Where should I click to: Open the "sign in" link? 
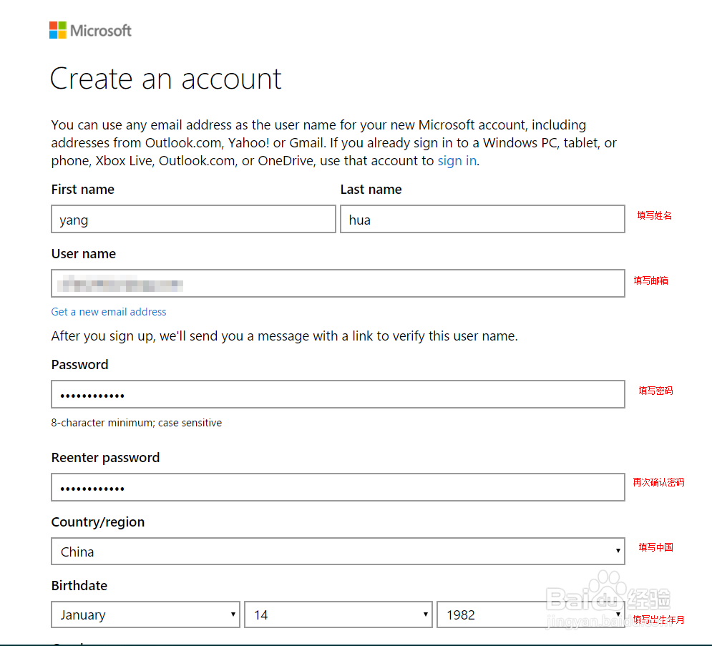tap(457, 161)
